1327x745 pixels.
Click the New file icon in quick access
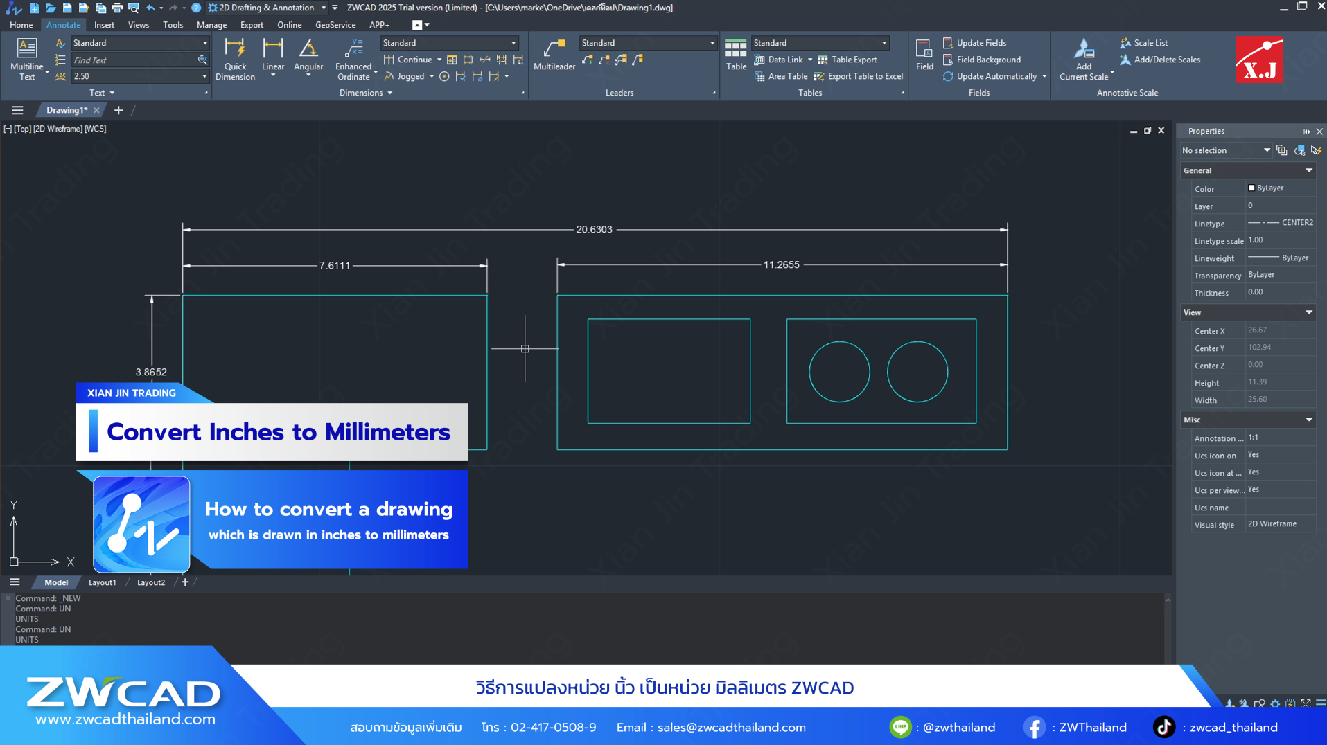34,8
